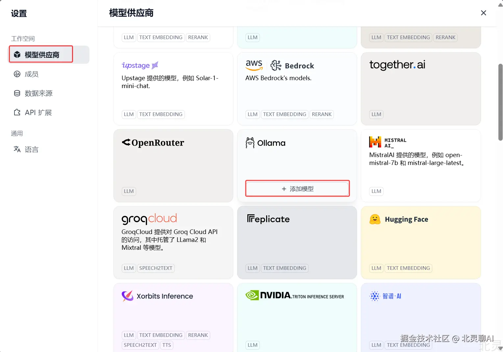
Task: Click LLM tag on Mistral AI card
Action: click(376, 191)
